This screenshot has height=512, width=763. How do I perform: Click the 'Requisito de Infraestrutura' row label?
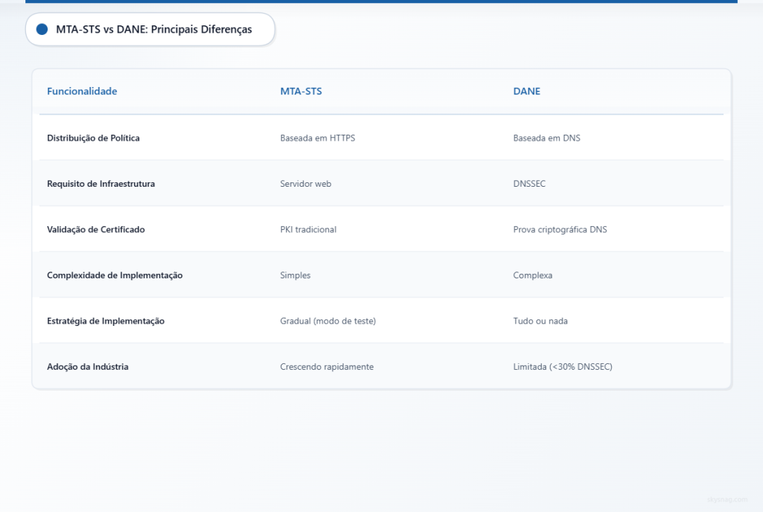(101, 184)
